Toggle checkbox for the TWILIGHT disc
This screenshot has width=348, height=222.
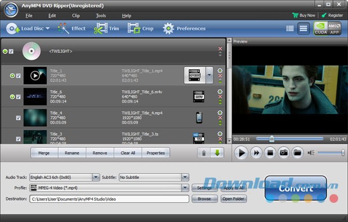[x=11, y=51]
